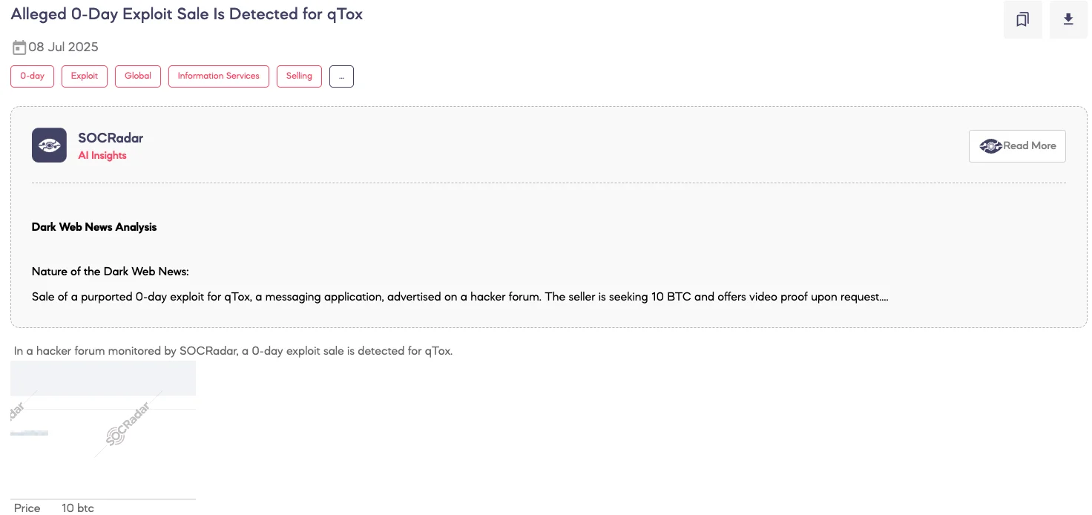Click the small SOCRadar logo inside Read More

click(x=991, y=146)
